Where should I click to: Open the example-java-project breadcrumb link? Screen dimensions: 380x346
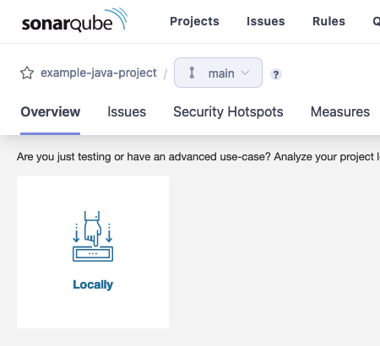(99, 73)
